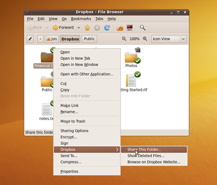Image resolution: width=217 pixels, height=185 pixels.
Task: Open Sharing Options
Action: click(87, 131)
